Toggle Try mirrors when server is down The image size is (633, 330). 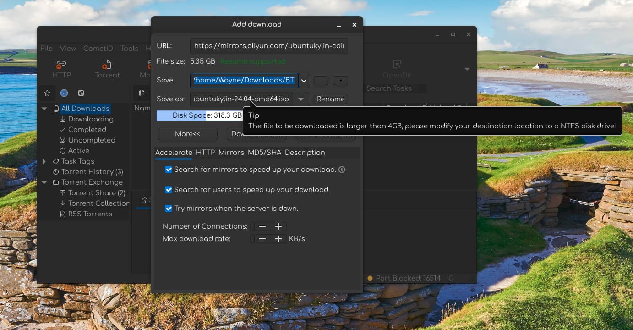tap(169, 209)
